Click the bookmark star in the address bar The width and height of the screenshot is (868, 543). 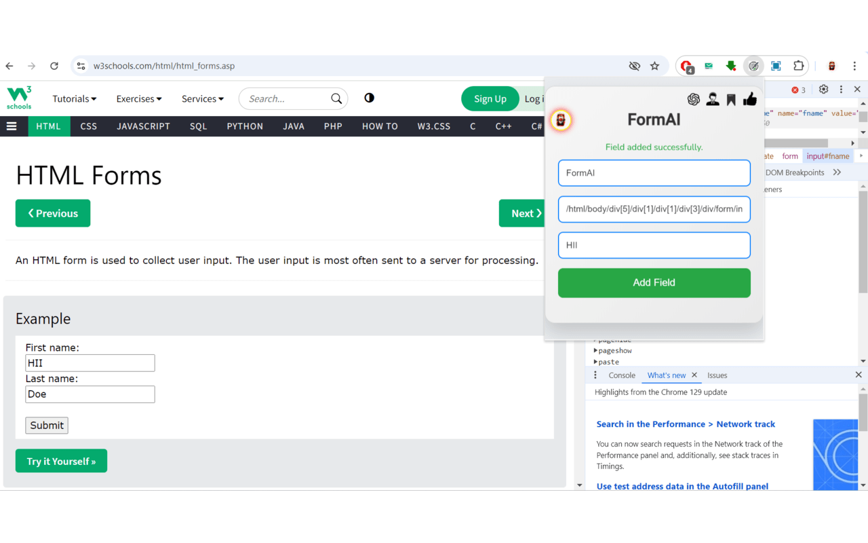pyautogui.click(x=654, y=66)
